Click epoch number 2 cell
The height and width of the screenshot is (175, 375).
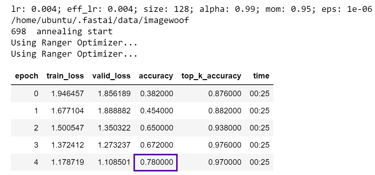pyautogui.click(x=36, y=128)
